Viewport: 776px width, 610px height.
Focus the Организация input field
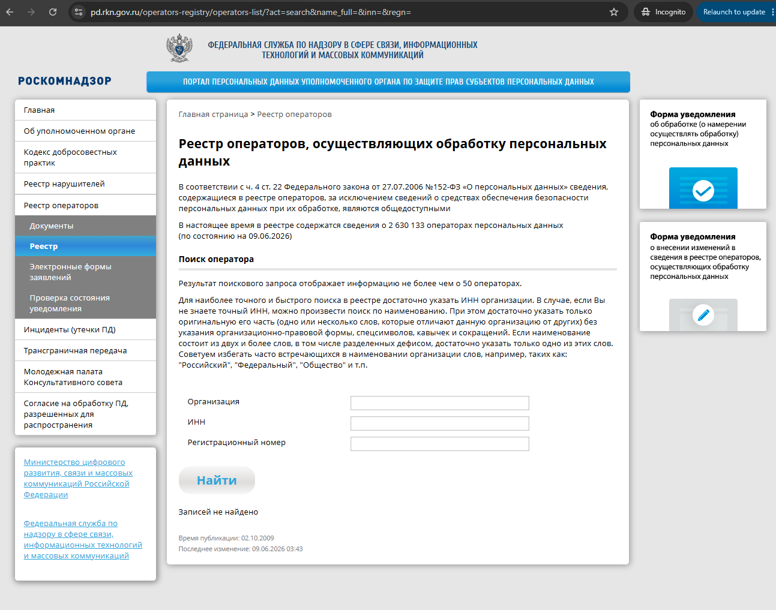click(440, 403)
